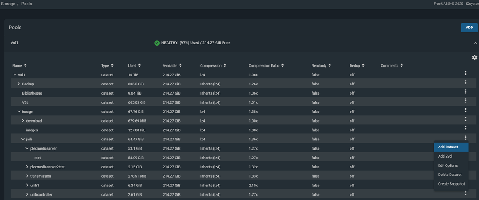Select Create Snapshot menu entry
The image size is (479, 200).
click(451, 184)
